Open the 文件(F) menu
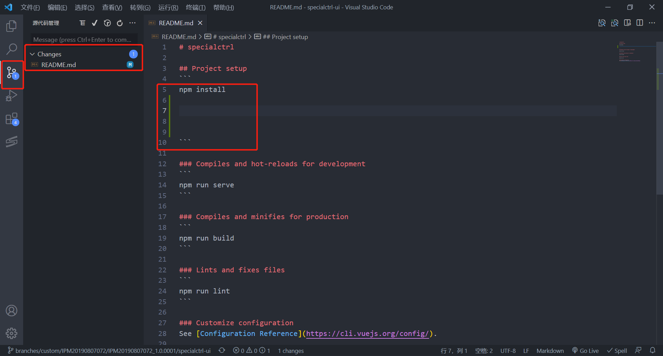663x356 pixels. click(x=30, y=7)
